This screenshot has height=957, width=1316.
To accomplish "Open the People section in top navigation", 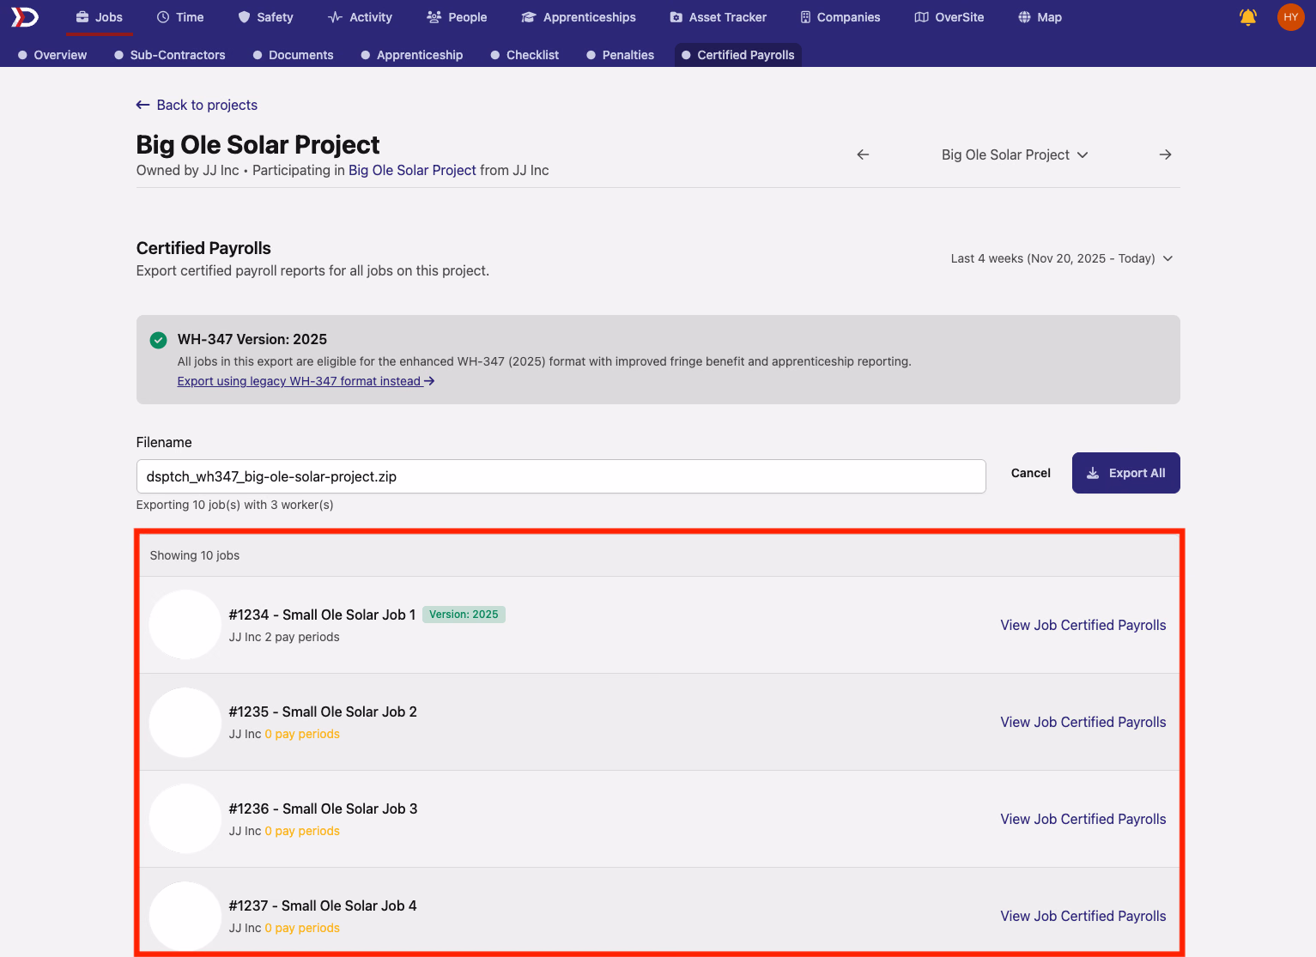I will 457,17.
